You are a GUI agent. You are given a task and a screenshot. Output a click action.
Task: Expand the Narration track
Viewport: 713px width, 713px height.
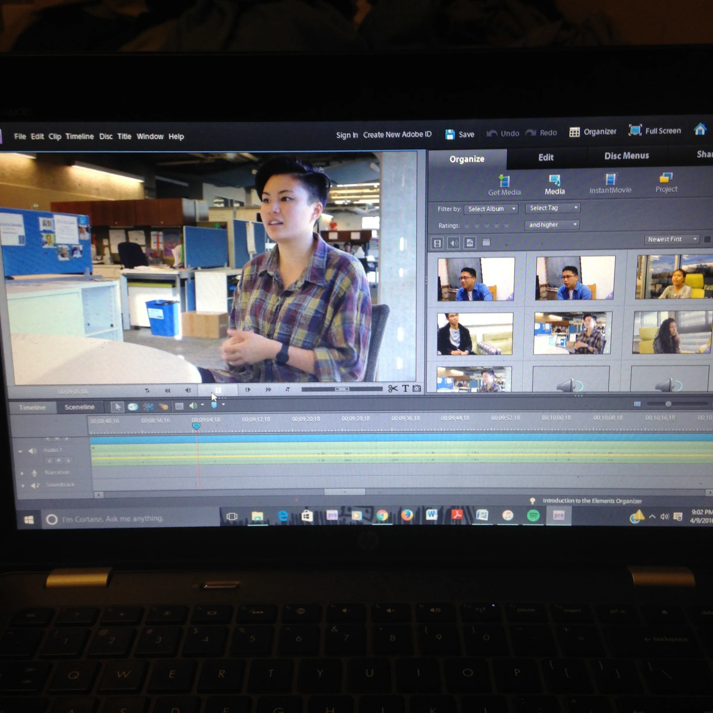pyautogui.click(x=22, y=473)
